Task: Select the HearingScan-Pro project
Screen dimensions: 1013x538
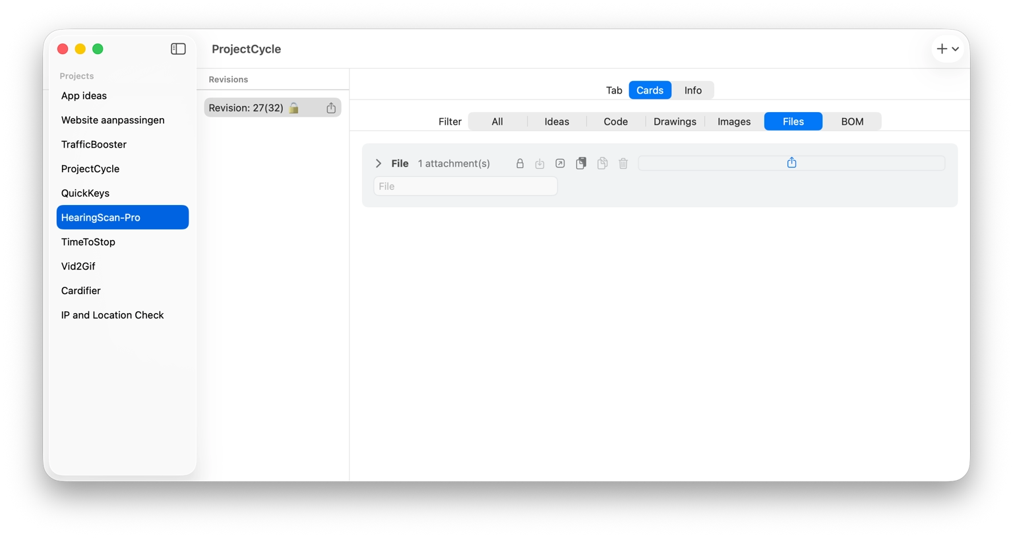Action: (x=123, y=217)
